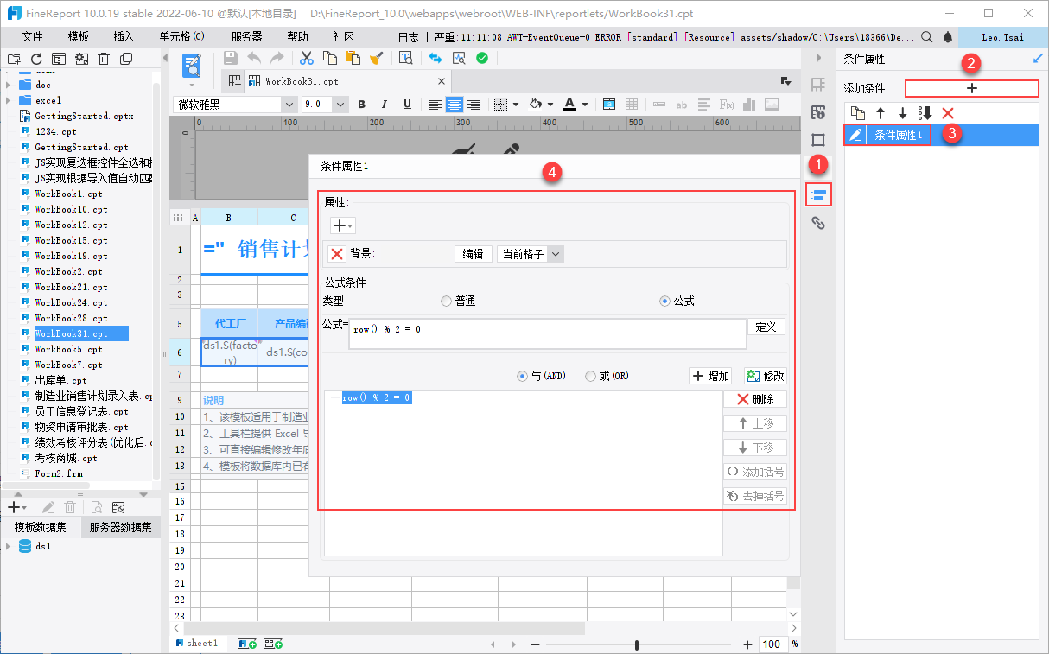Toggle italic formatting
Screen dimensions: 1049x654
point(385,105)
